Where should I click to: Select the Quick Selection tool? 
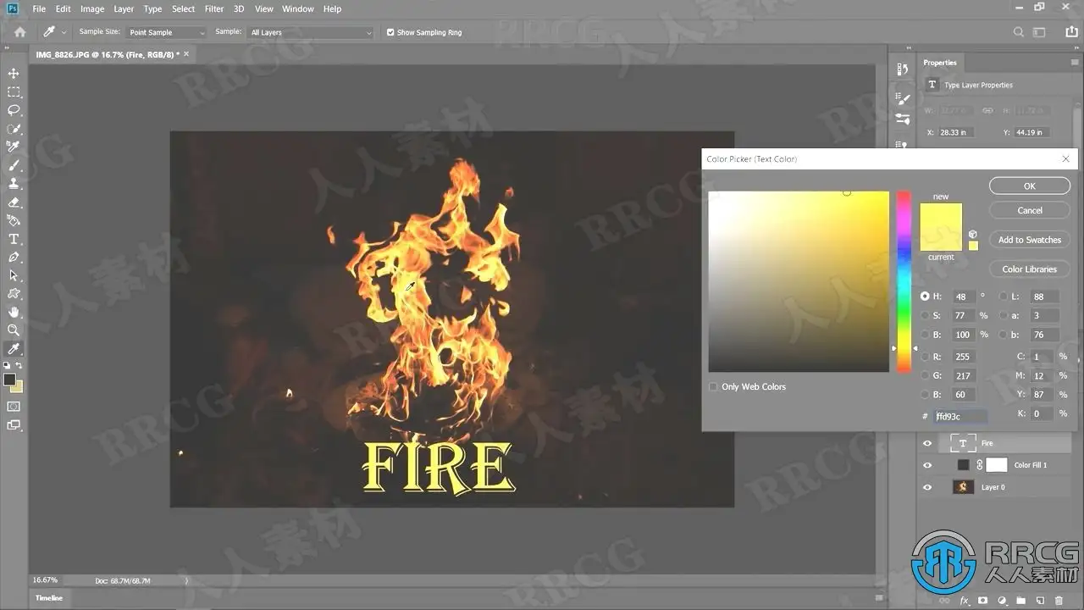pos(14,129)
